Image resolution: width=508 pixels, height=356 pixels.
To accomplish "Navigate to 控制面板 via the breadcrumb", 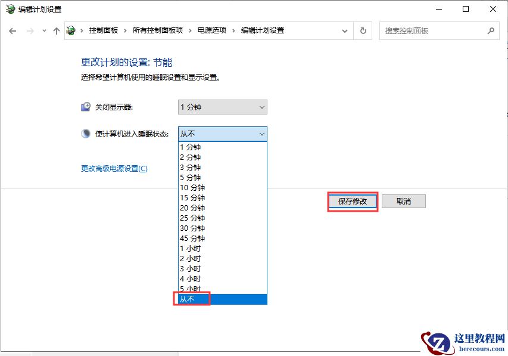I will pyautogui.click(x=104, y=31).
